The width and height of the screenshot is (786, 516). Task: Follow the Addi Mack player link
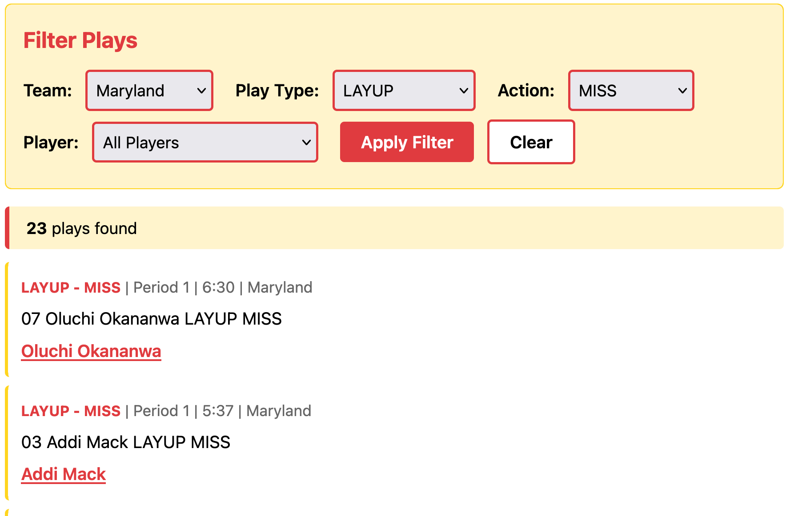click(64, 475)
